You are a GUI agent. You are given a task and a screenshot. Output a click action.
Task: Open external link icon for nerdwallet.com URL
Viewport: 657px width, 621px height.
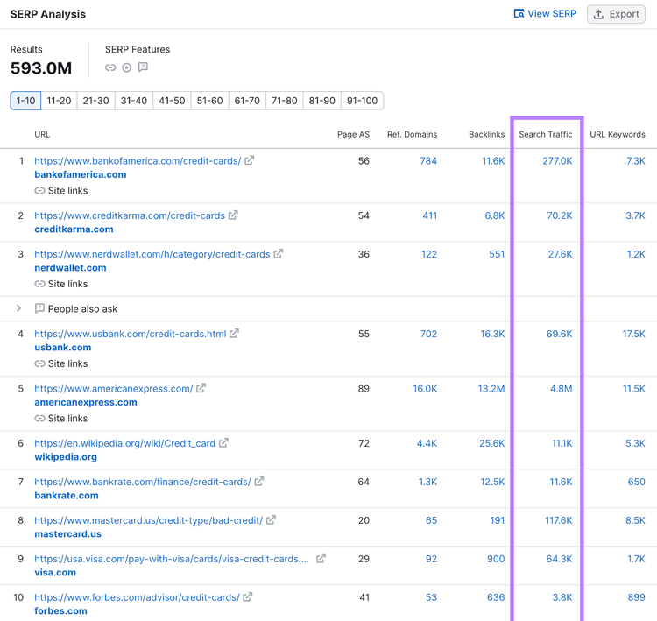279,253
